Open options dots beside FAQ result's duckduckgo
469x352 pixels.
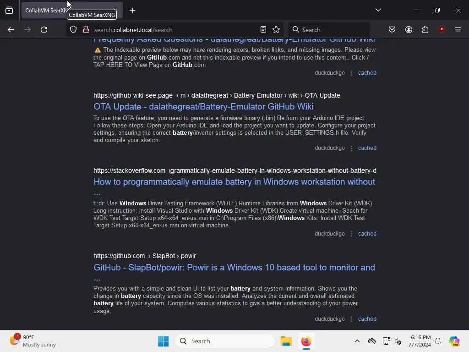point(351,73)
